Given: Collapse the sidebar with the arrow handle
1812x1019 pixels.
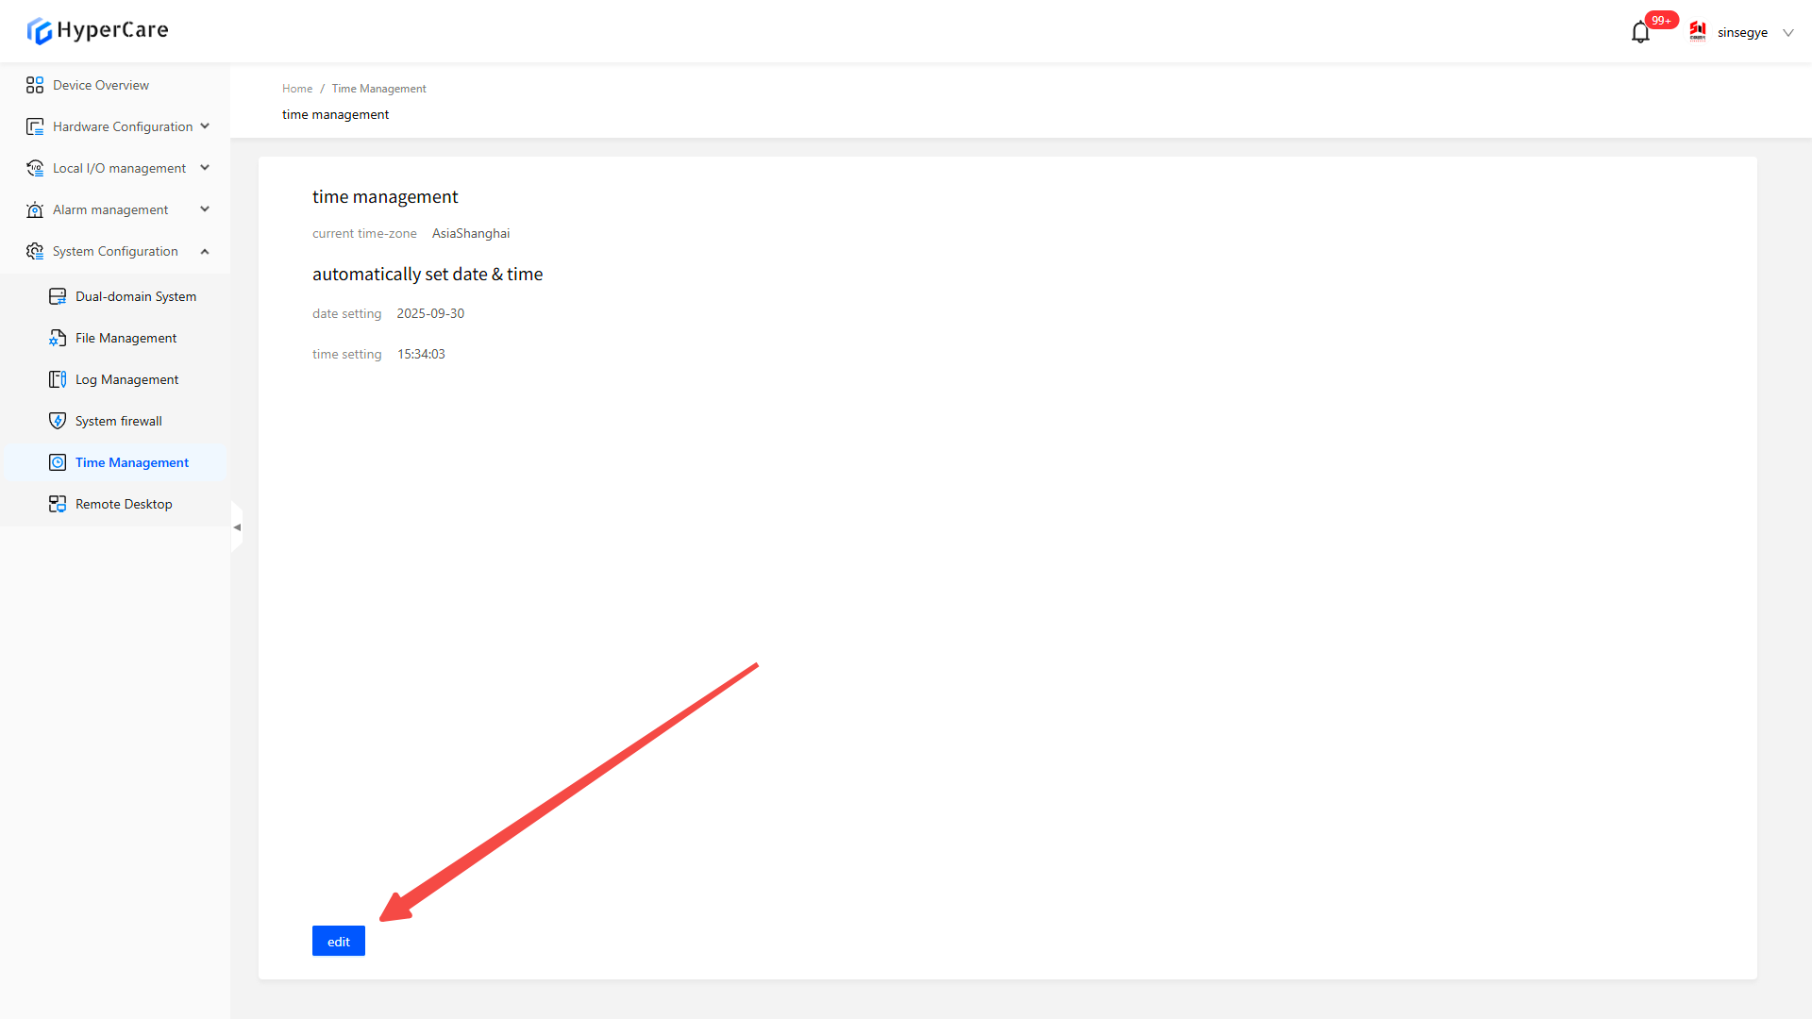Looking at the screenshot, I should (x=237, y=527).
